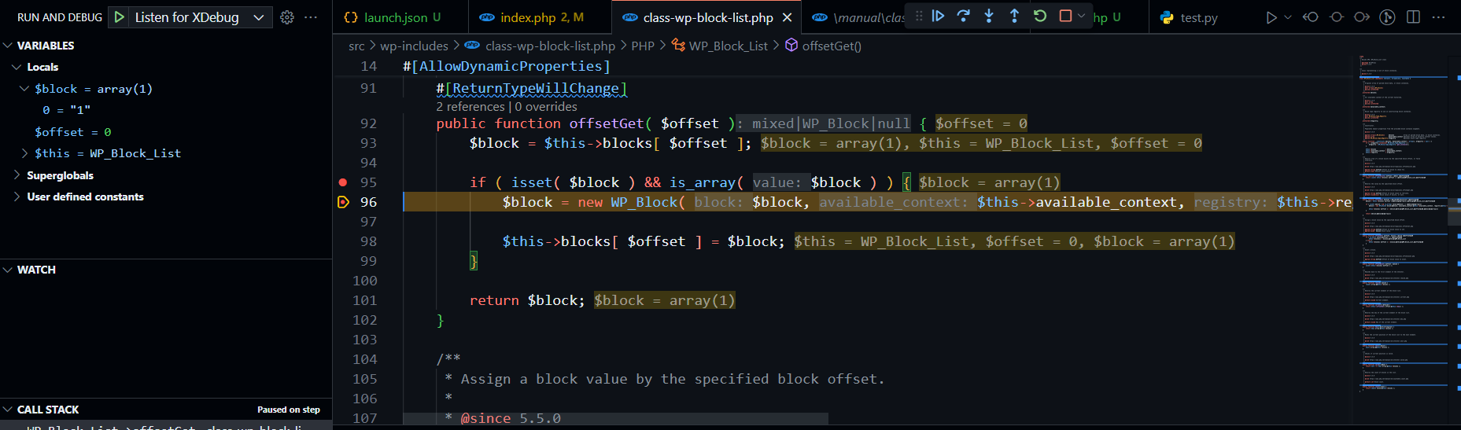Open launch.json via gear icon
Screen dimensions: 1461x430
287,17
